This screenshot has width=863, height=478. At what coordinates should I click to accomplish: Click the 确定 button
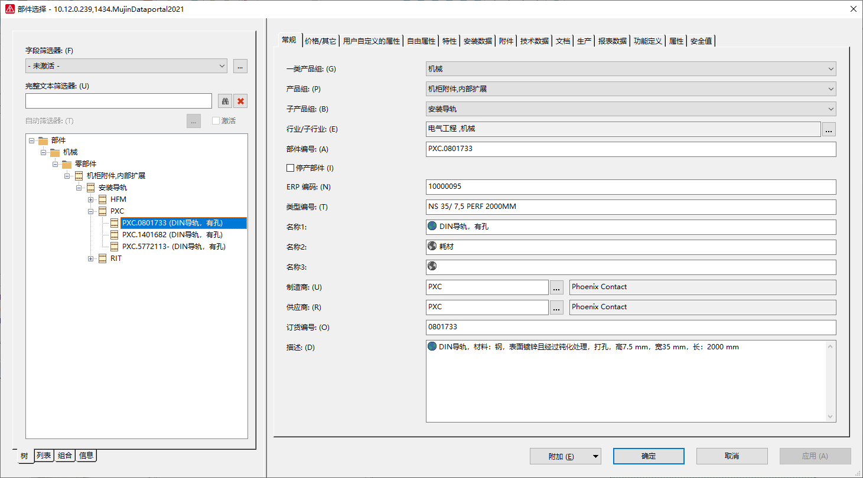point(648,456)
